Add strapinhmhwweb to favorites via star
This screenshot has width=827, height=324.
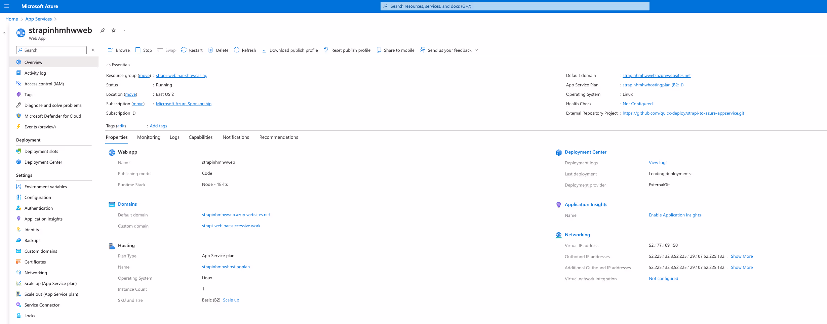pyautogui.click(x=113, y=30)
